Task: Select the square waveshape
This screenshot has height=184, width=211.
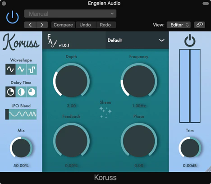Action: click(32, 69)
